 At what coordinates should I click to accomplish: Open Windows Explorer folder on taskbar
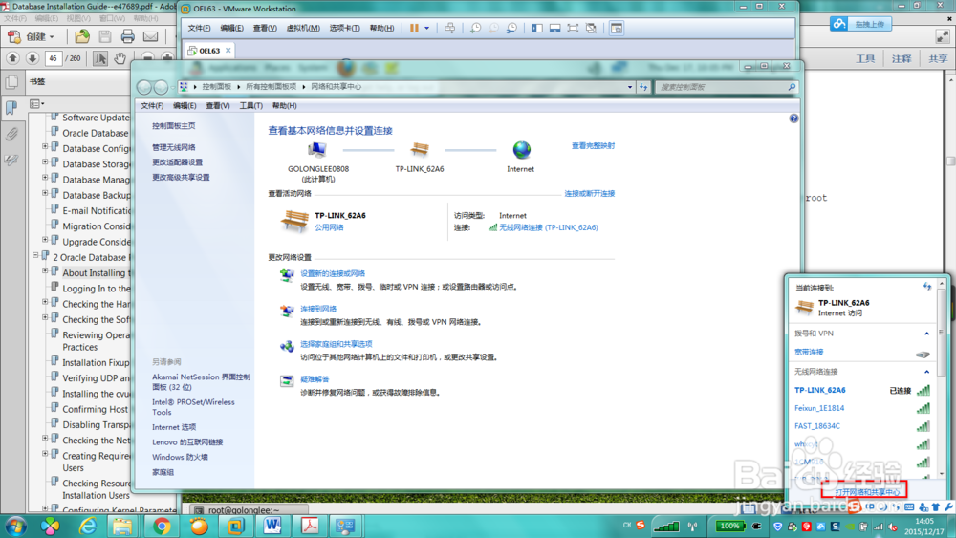tap(122, 526)
